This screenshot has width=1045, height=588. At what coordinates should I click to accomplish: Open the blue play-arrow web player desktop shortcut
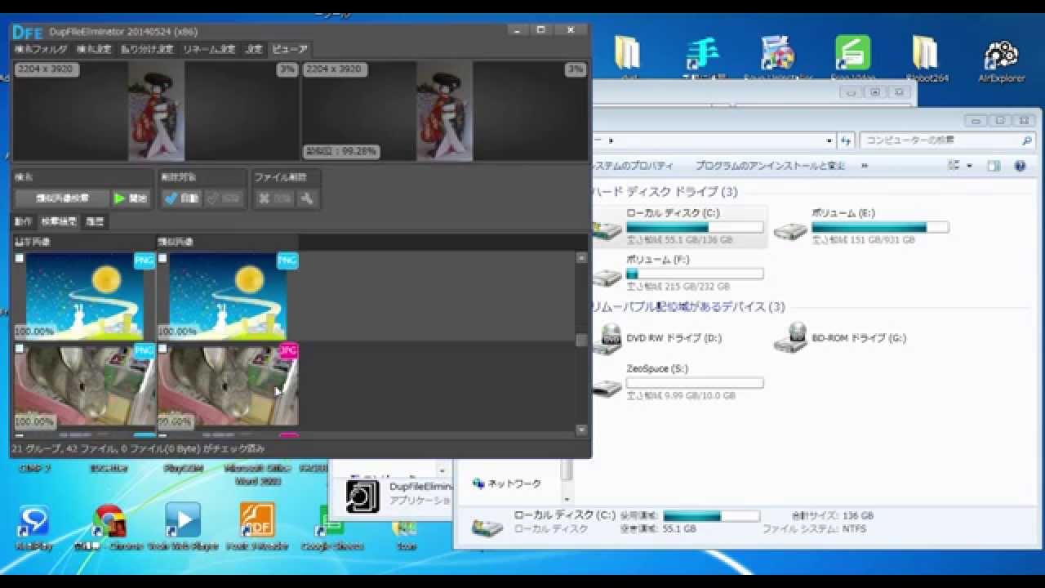coord(183,527)
